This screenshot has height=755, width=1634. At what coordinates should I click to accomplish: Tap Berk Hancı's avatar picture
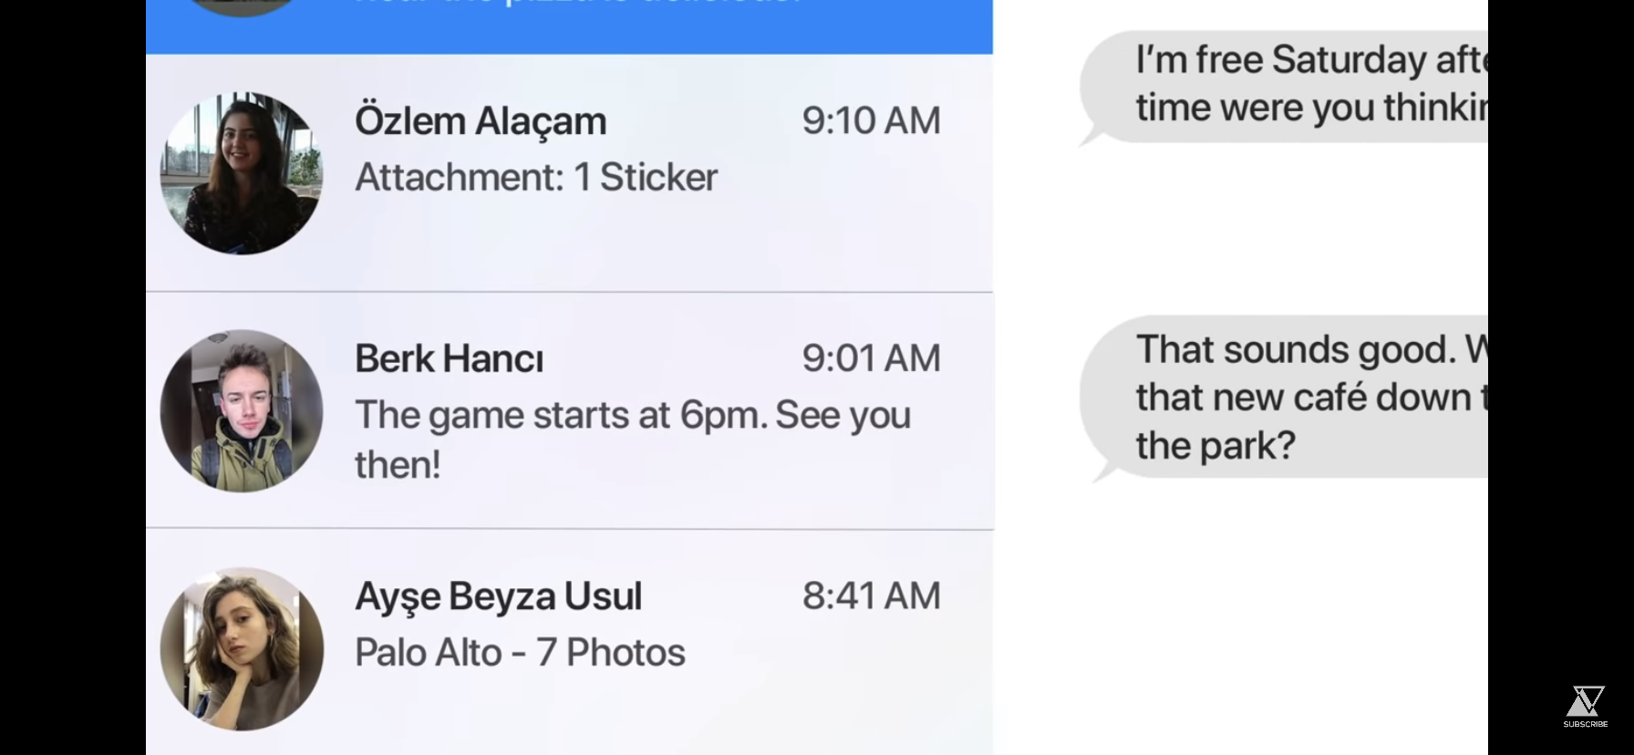(x=242, y=410)
